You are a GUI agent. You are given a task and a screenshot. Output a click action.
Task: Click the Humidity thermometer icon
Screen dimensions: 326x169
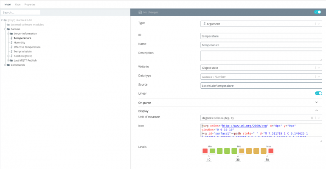pos(11,42)
